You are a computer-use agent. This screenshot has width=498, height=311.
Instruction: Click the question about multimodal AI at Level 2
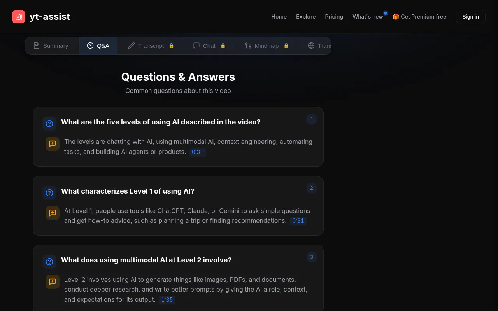tap(146, 260)
